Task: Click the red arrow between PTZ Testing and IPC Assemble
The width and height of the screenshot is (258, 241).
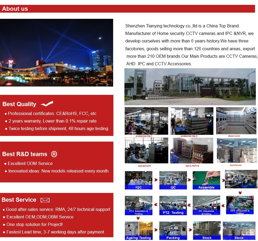Action: click(189, 205)
